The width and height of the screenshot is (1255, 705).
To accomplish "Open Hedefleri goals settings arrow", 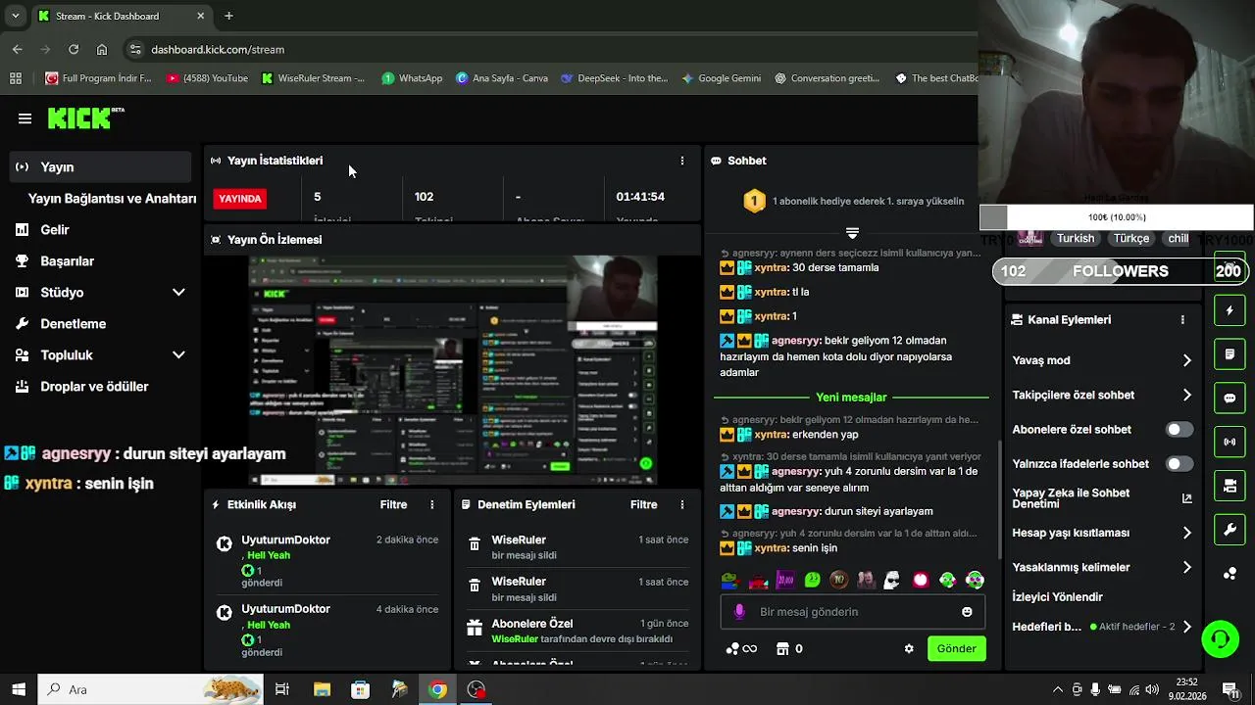I will [1187, 627].
